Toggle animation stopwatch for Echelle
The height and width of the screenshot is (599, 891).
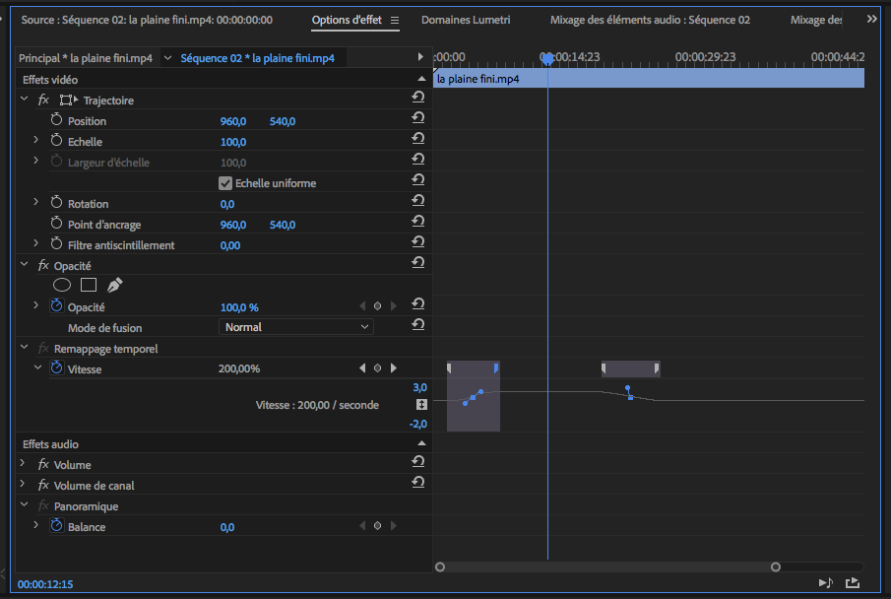click(x=56, y=140)
